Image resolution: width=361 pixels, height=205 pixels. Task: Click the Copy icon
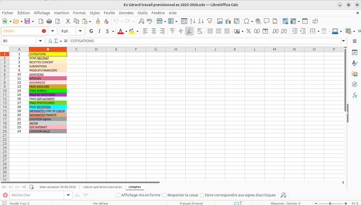pyautogui.click(x=76, y=21)
